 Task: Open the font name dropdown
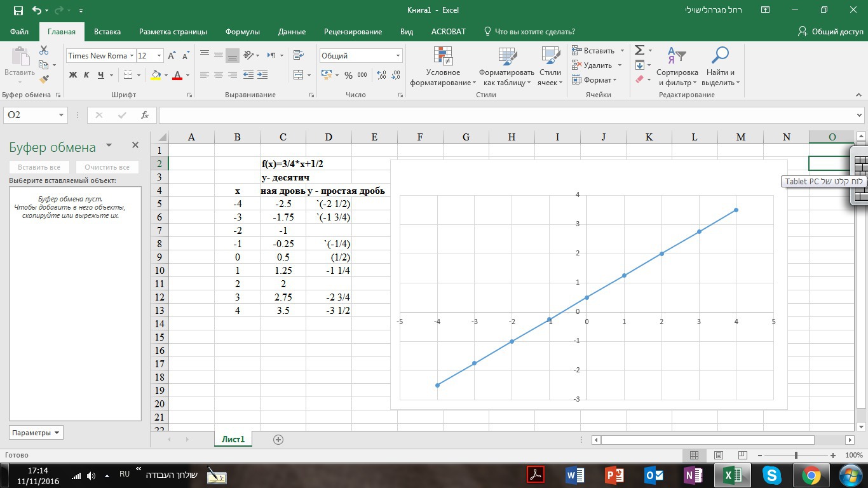coord(132,56)
